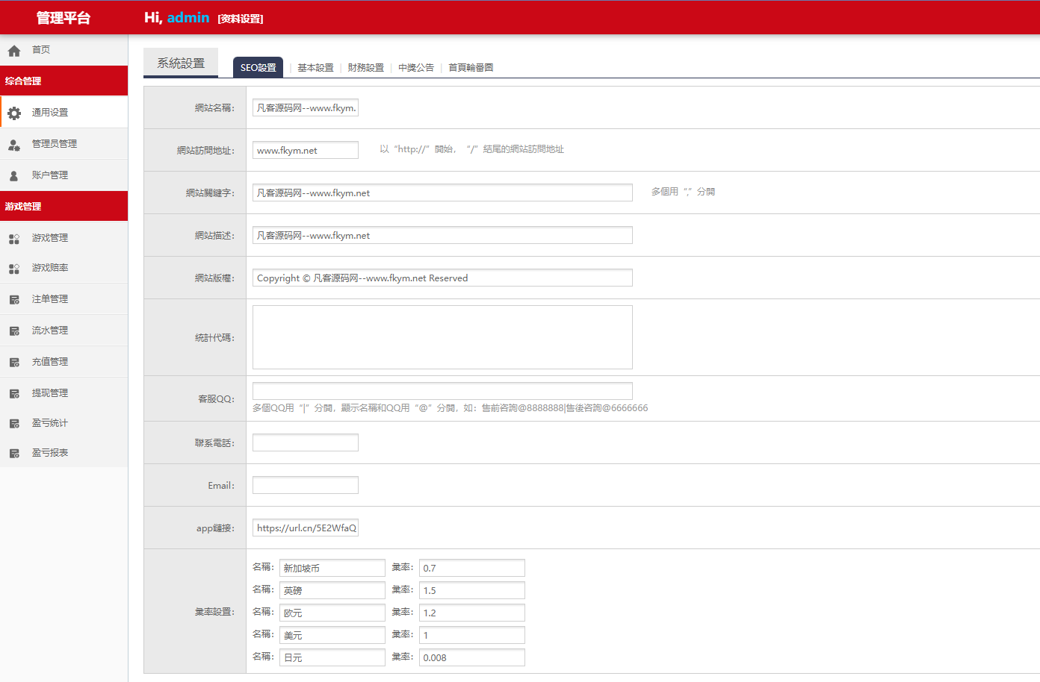1040x682 pixels.
Task: Switch to the 基本設置 tab
Action: 315,68
